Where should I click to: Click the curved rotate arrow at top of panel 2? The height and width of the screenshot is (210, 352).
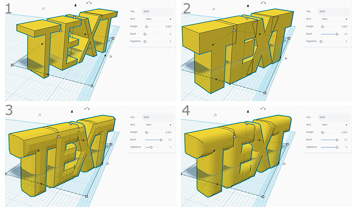click(x=263, y=3)
